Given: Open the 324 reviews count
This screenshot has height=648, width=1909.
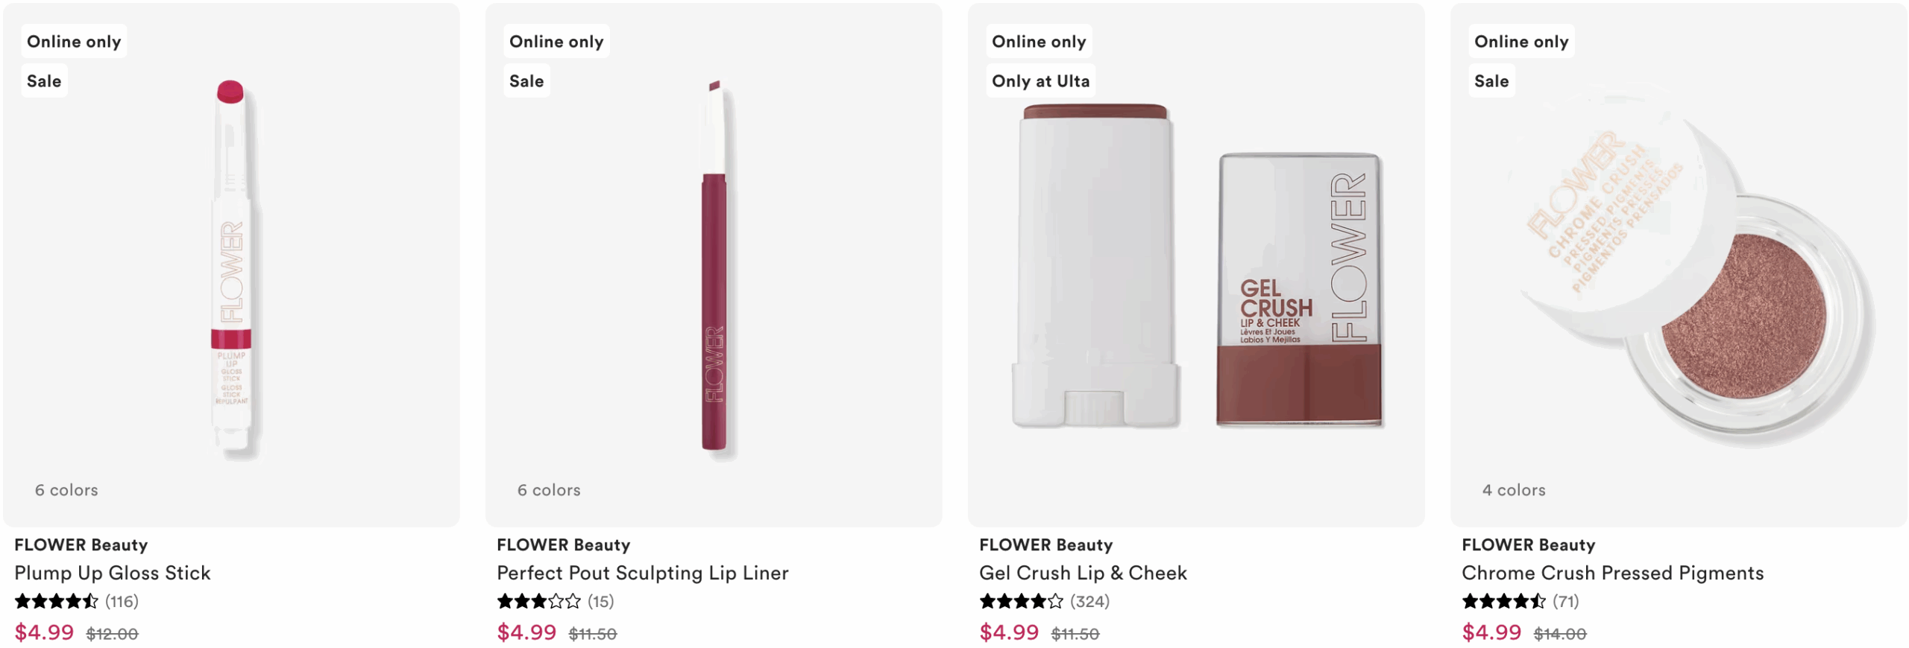Looking at the screenshot, I should [1089, 601].
